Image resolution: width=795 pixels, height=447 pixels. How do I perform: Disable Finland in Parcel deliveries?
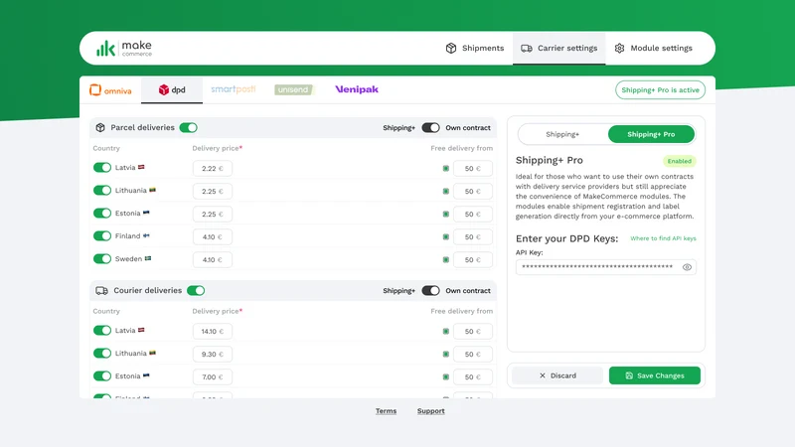(x=102, y=235)
